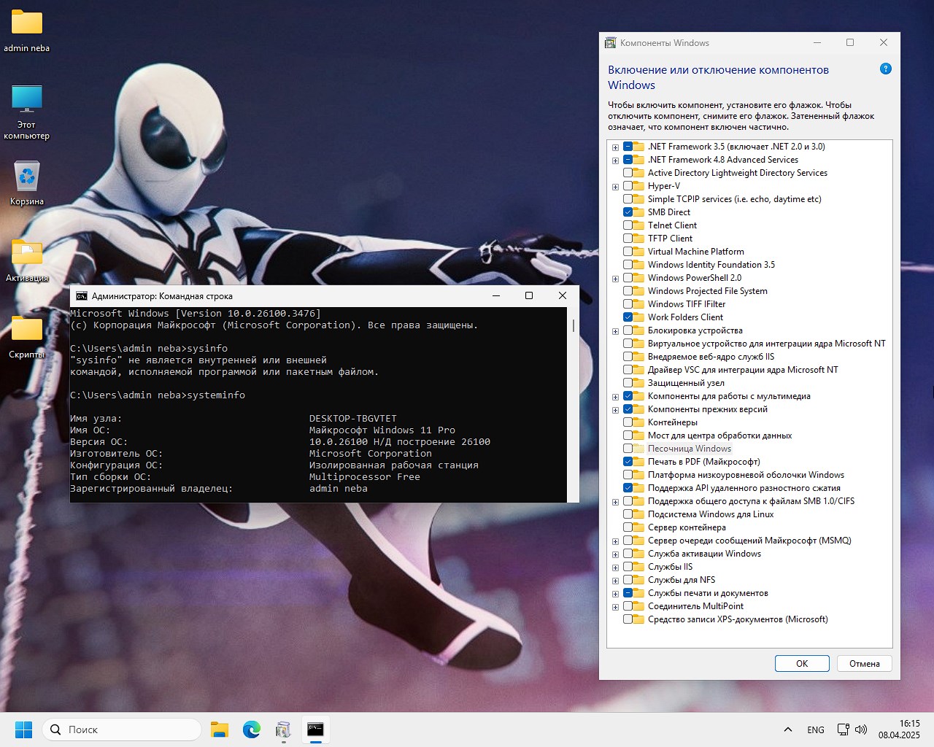
Task: Select the Virtual Machine Platform entry
Action: click(x=695, y=252)
